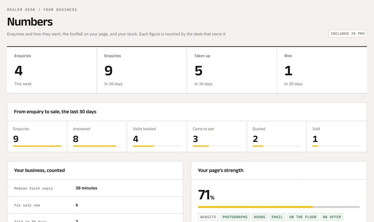Click the Sold funnel step

(337, 136)
